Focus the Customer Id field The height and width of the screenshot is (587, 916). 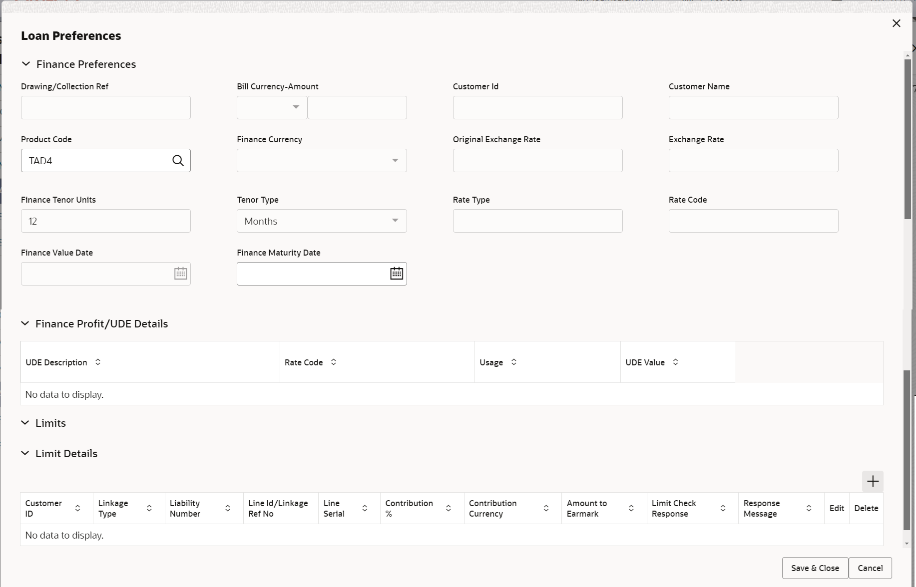pos(537,107)
